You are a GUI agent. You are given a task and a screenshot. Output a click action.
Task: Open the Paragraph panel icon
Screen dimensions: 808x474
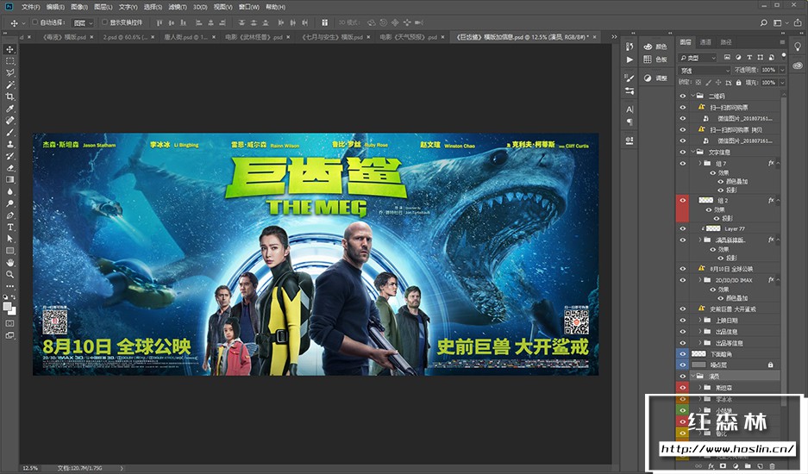[x=629, y=122]
